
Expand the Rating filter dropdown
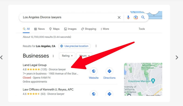pyautogui.click(x=67, y=56)
